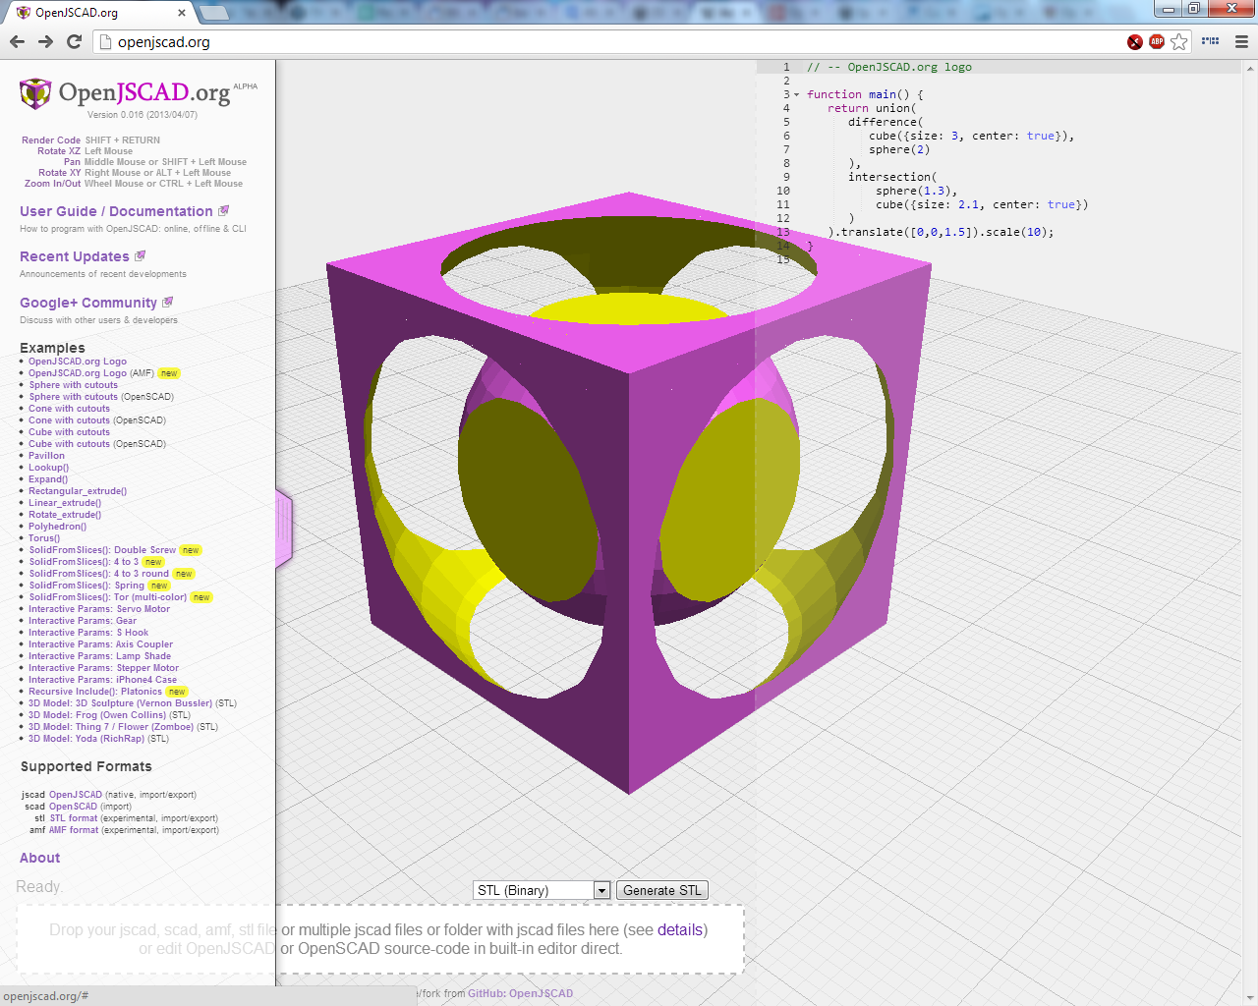Load SolidFromSlices(): 4 to 3 round example
The width and height of the screenshot is (1258, 1006).
point(98,574)
